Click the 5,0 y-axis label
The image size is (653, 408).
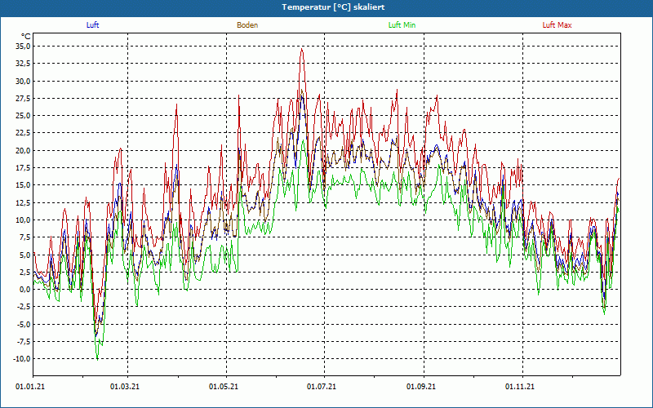point(24,255)
